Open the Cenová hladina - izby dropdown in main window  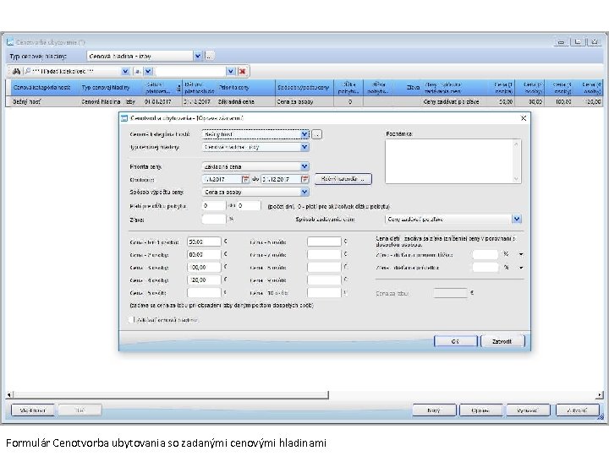(198, 57)
